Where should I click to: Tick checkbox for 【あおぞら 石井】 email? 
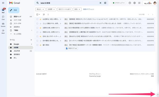(x=37, y=36)
